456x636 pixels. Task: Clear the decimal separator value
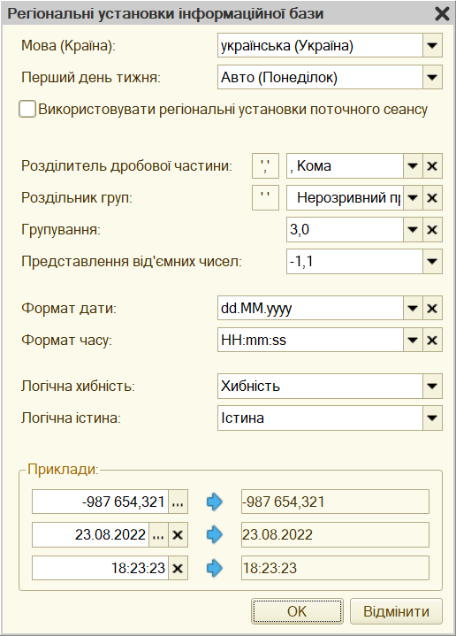pos(432,166)
